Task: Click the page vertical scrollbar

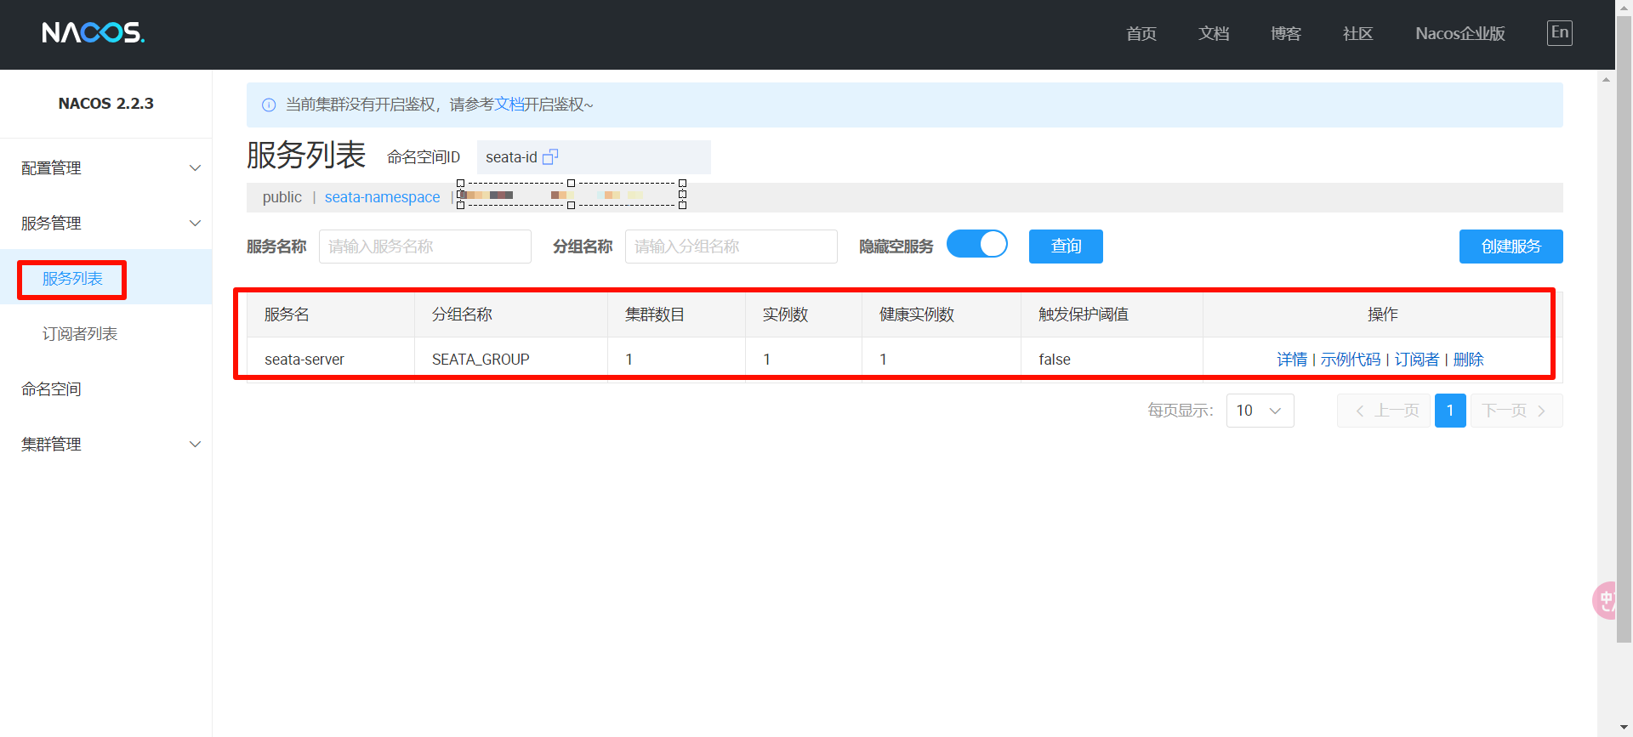Action: pos(1624,327)
